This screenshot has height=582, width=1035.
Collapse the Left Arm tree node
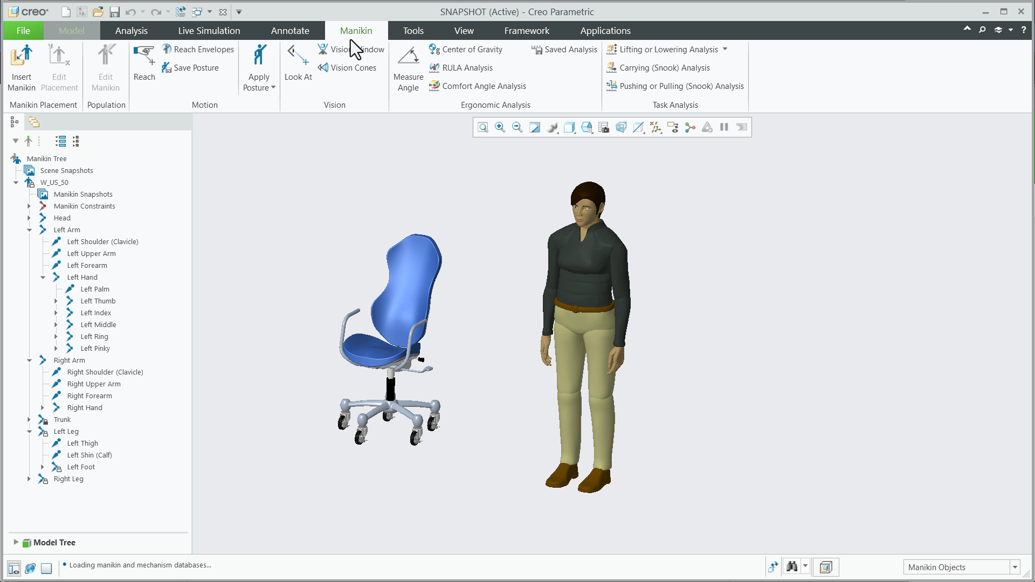[29, 230]
